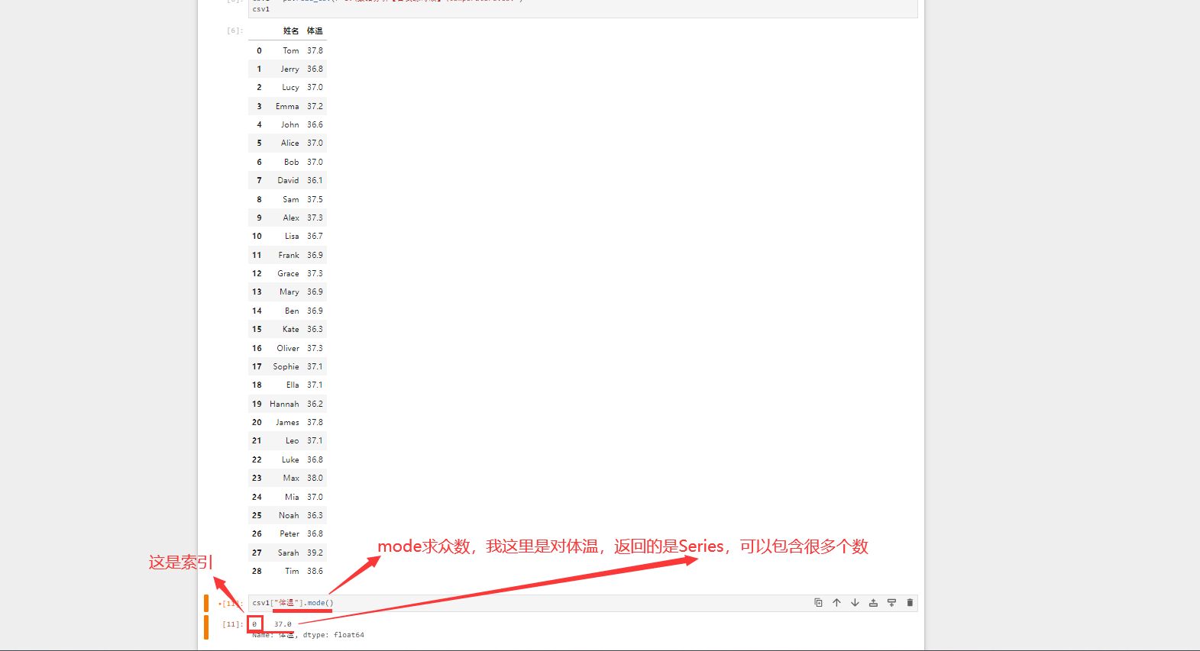Click into the csv1 mode() code cell
The width and height of the screenshot is (1200, 651).
tap(583, 603)
